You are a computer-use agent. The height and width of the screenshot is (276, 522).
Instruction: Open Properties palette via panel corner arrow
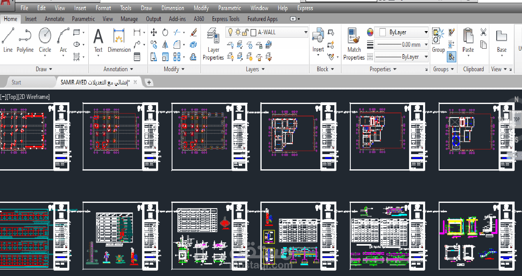point(427,70)
